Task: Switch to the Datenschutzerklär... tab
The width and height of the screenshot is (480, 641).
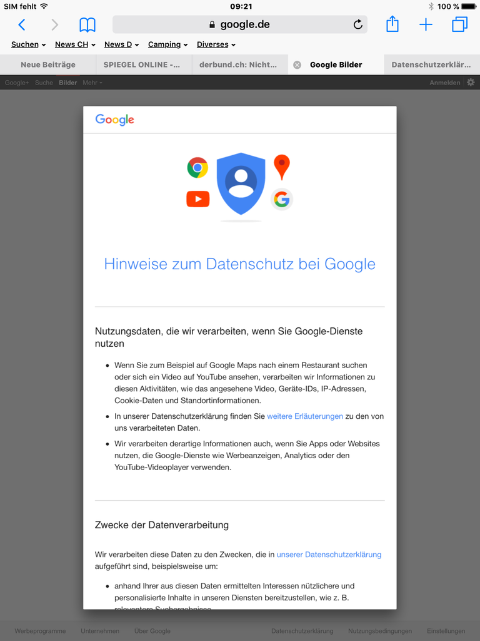Action: pyautogui.click(x=432, y=64)
